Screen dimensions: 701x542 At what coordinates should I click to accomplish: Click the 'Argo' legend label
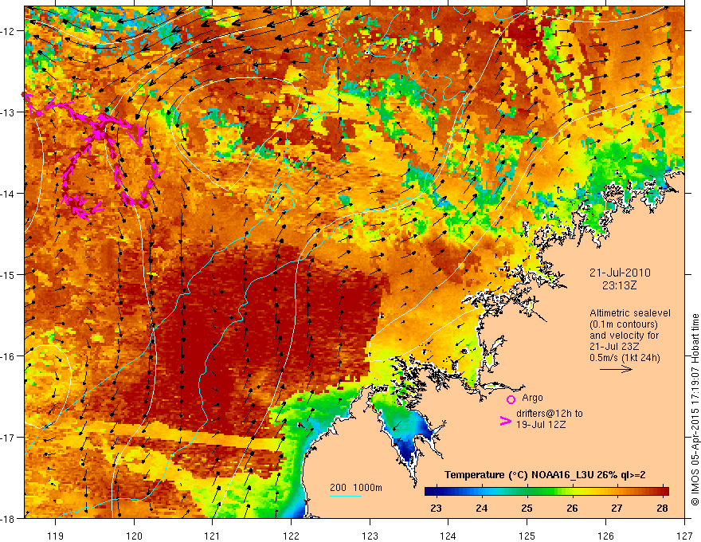coord(532,398)
